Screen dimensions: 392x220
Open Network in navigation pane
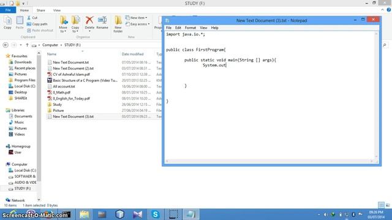pyautogui.click(x=18, y=200)
